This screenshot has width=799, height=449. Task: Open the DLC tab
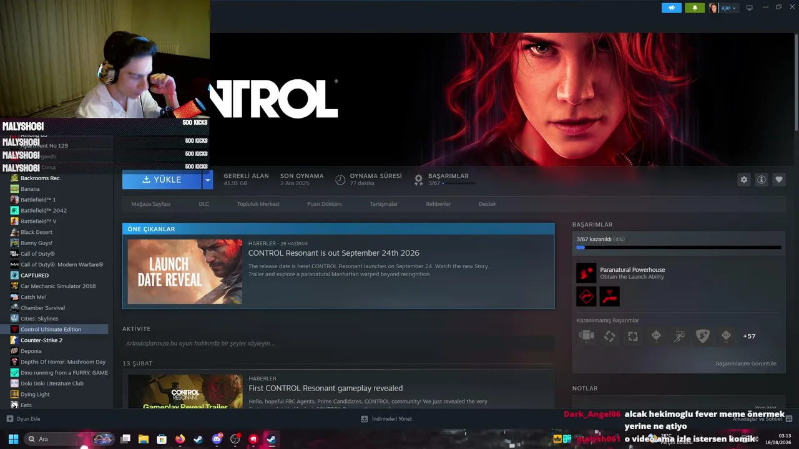click(204, 204)
